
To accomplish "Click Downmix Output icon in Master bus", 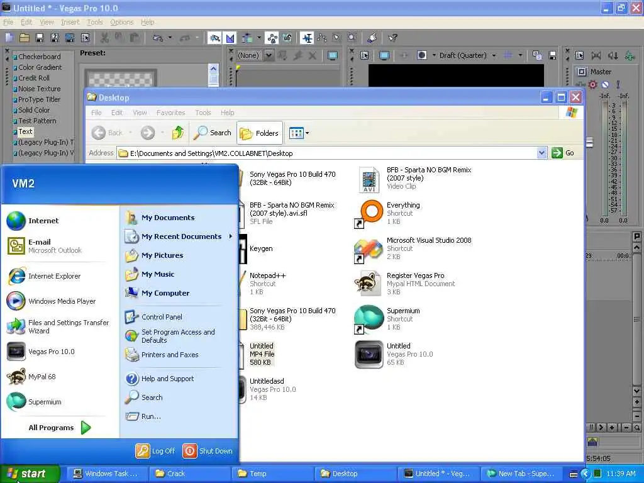I will [596, 55].
